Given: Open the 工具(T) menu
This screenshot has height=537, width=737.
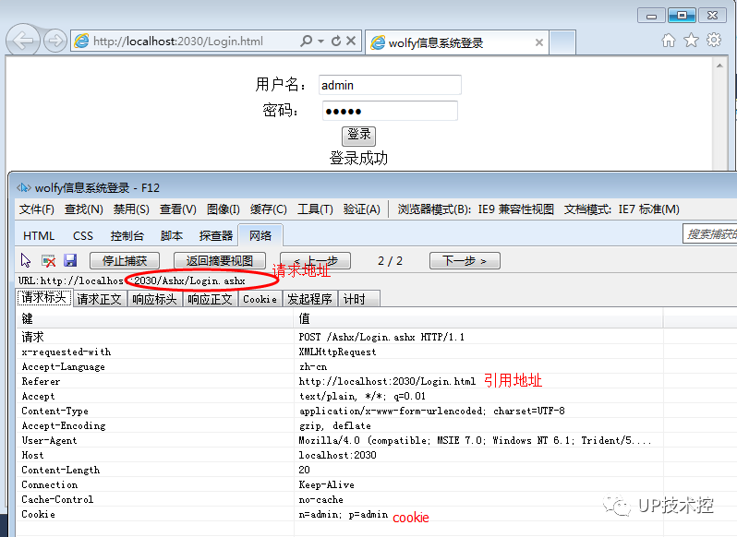Looking at the screenshot, I should click(x=315, y=209).
